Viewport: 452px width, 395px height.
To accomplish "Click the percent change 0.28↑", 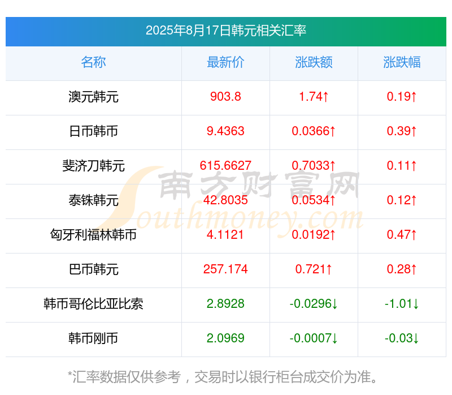I will click(402, 269).
